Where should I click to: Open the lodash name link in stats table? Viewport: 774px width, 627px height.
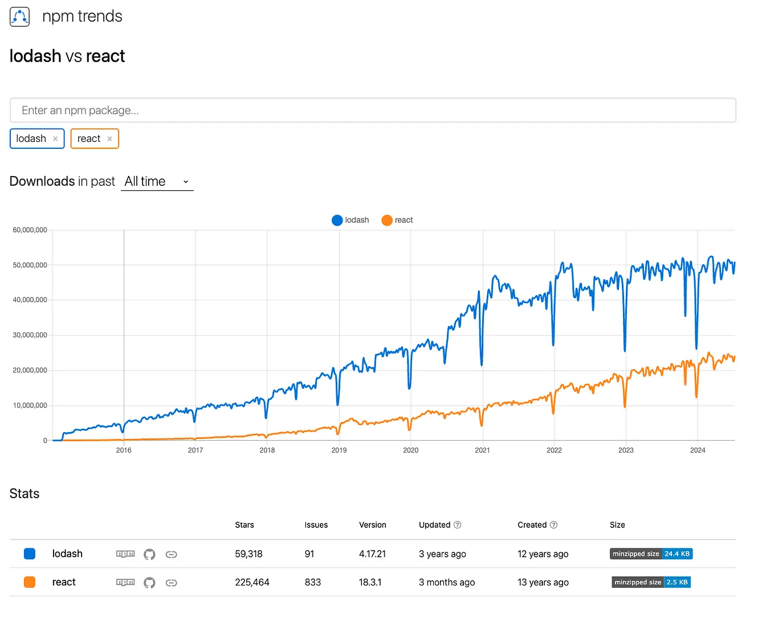pyautogui.click(x=67, y=553)
